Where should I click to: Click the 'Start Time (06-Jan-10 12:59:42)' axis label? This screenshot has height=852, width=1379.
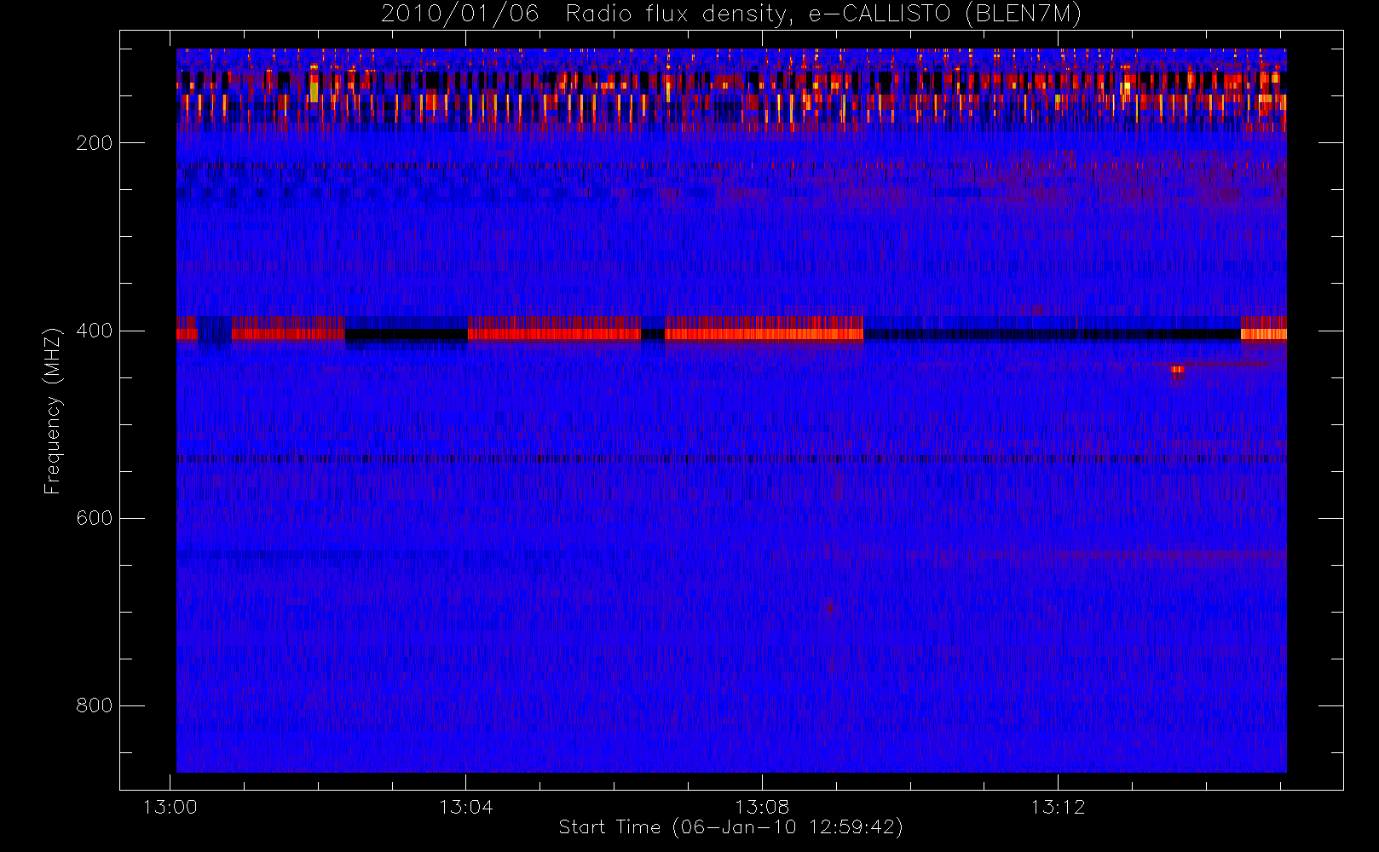coord(731,827)
